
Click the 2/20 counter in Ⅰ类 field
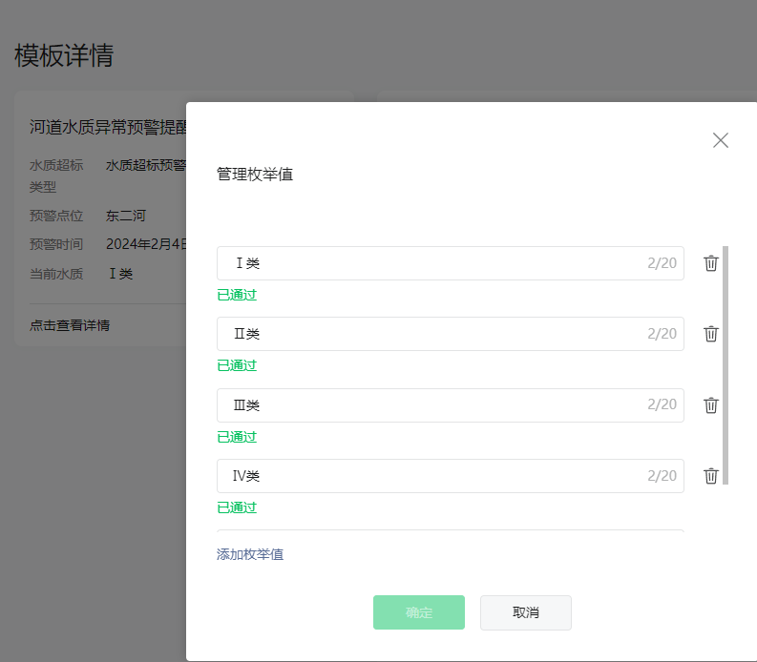click(x=662, y=263)
